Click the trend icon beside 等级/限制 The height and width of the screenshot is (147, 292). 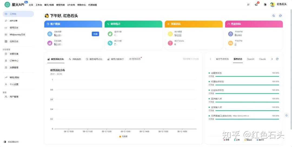pyautogui.click(x=6, y=77)
